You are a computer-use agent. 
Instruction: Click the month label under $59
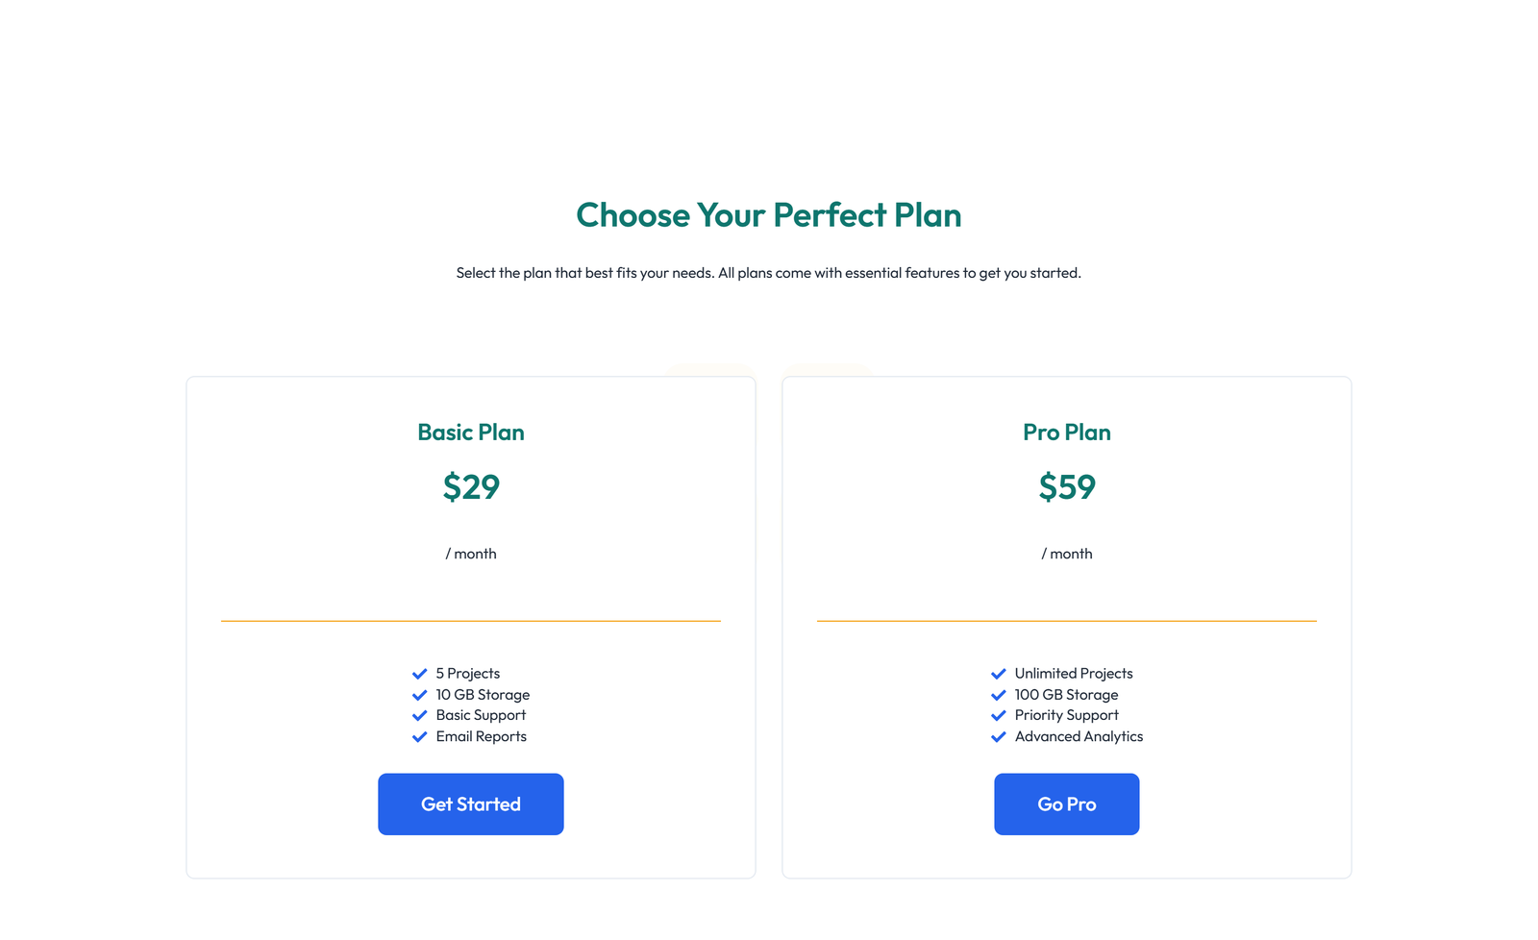click(1066, 554)
